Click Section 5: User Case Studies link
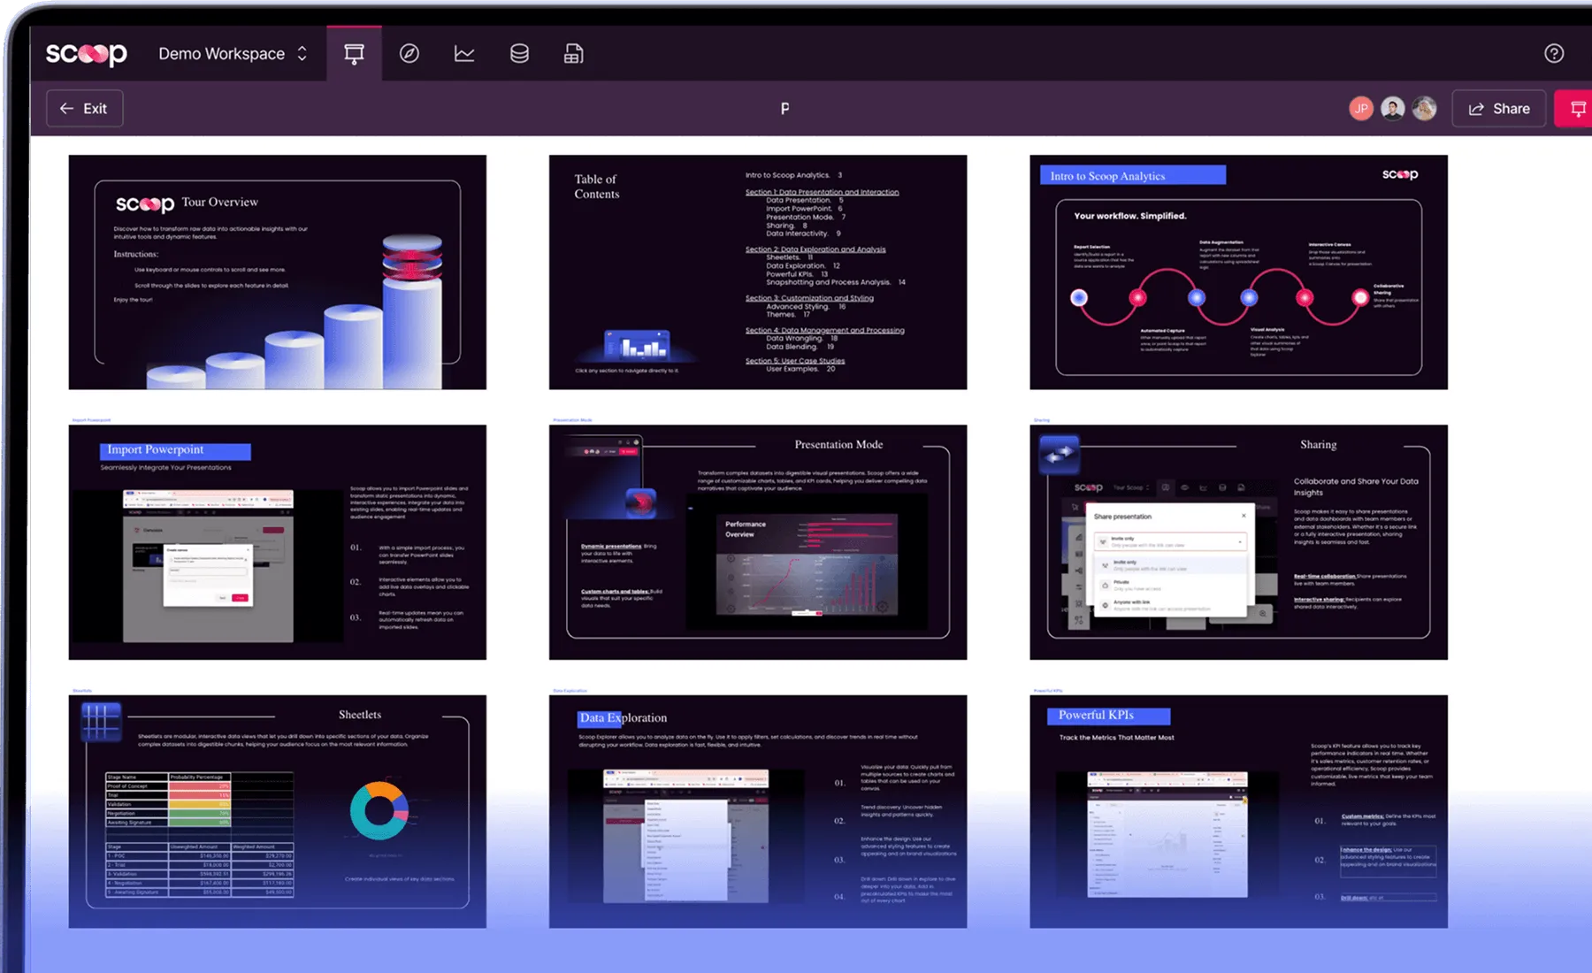Image resolution: width=1592 pixels, height=973 pixels. pyautogui.click(x=795, y=361)
